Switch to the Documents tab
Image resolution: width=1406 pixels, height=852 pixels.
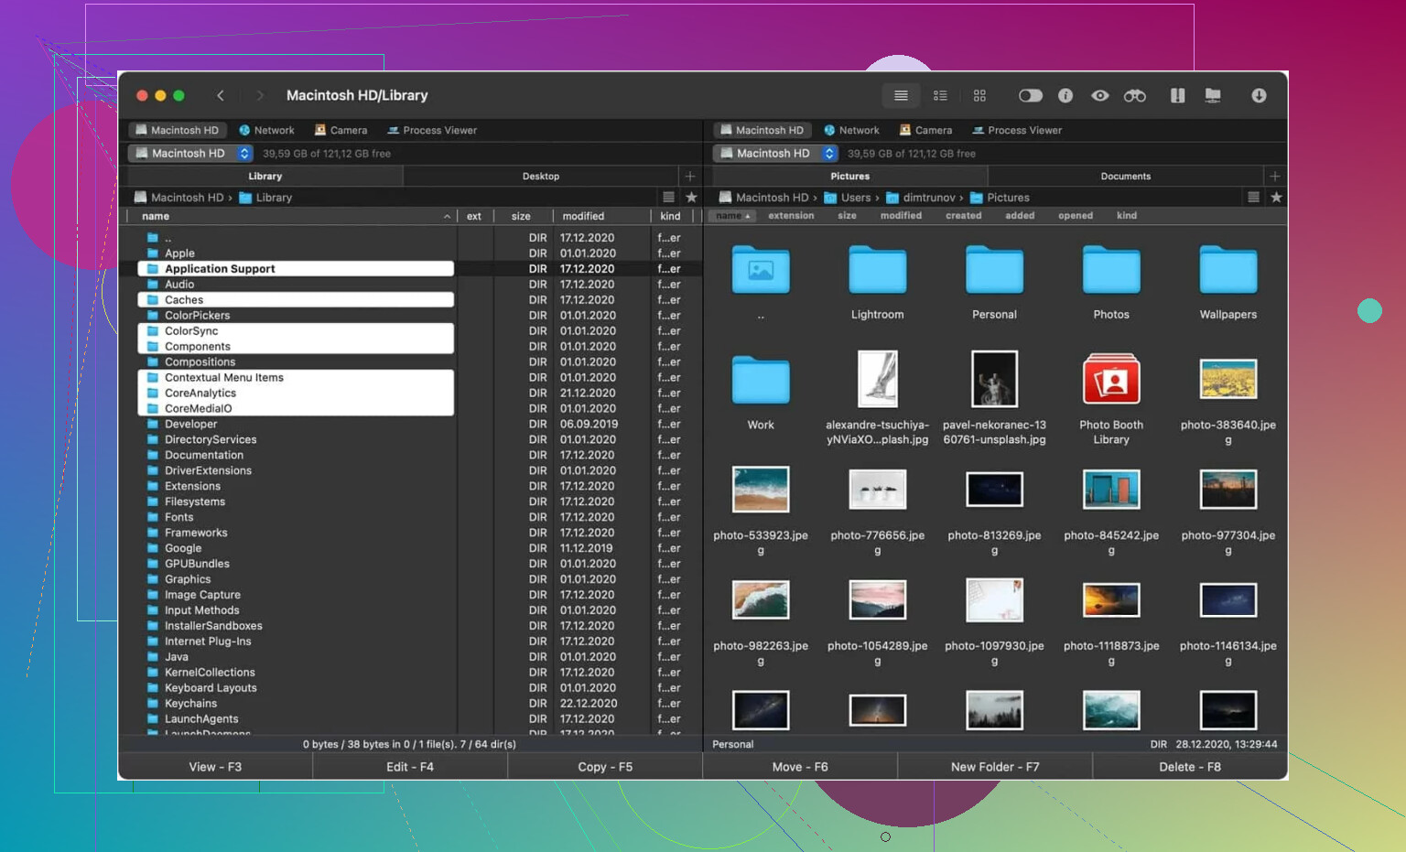1125,177
